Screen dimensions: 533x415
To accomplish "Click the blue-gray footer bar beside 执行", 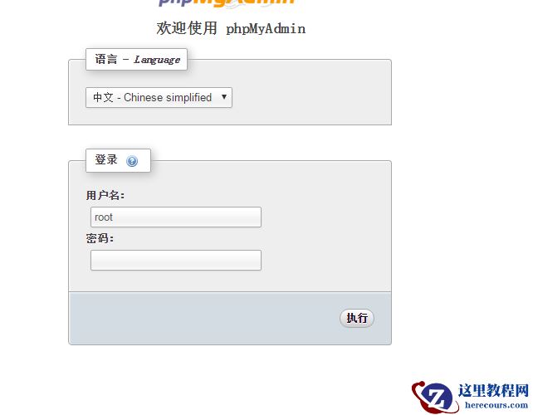I will click(204, 318).
